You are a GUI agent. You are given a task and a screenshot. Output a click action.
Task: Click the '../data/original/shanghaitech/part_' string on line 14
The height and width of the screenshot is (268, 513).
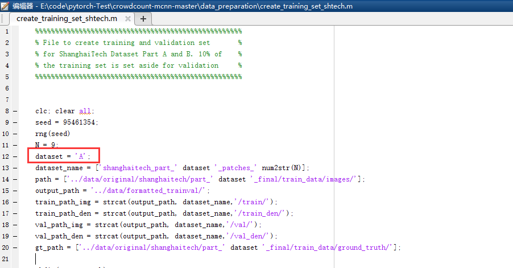pos(140,179)
